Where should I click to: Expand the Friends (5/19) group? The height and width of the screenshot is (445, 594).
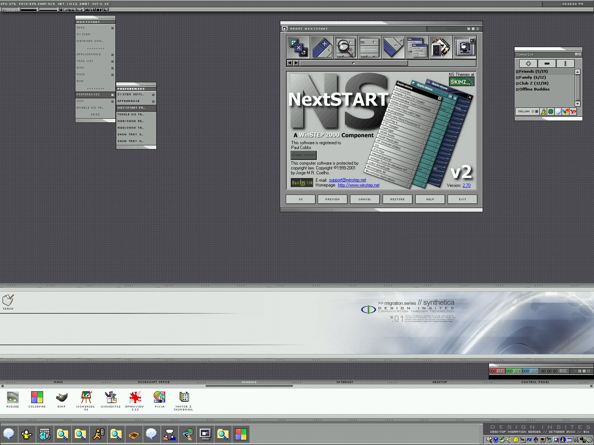pos(517,72)
